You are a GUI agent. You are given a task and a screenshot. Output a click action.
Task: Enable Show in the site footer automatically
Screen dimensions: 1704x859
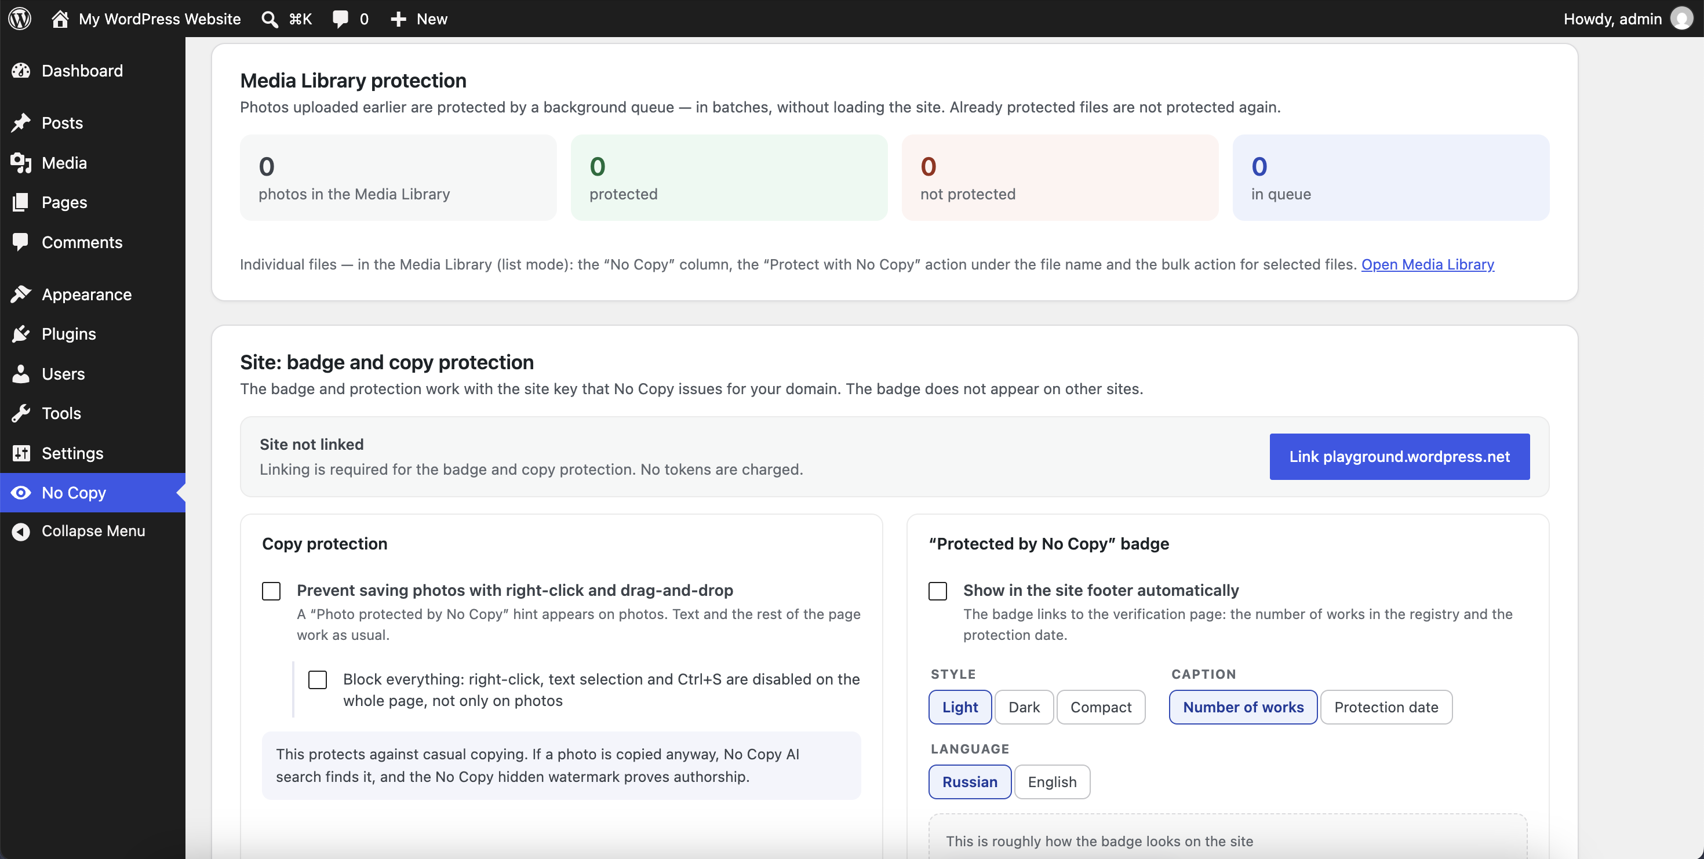(937, 591)
